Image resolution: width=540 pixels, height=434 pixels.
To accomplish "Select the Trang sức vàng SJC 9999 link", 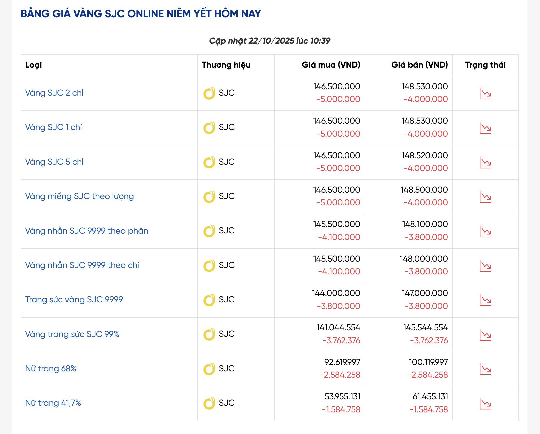I will [x=74, y=300].
